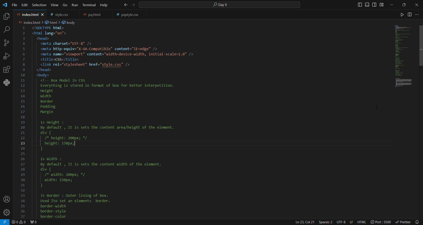This screenshot has height=225, width=423.
Task: Split the editor to the right
Action: (x=410, y=14)
